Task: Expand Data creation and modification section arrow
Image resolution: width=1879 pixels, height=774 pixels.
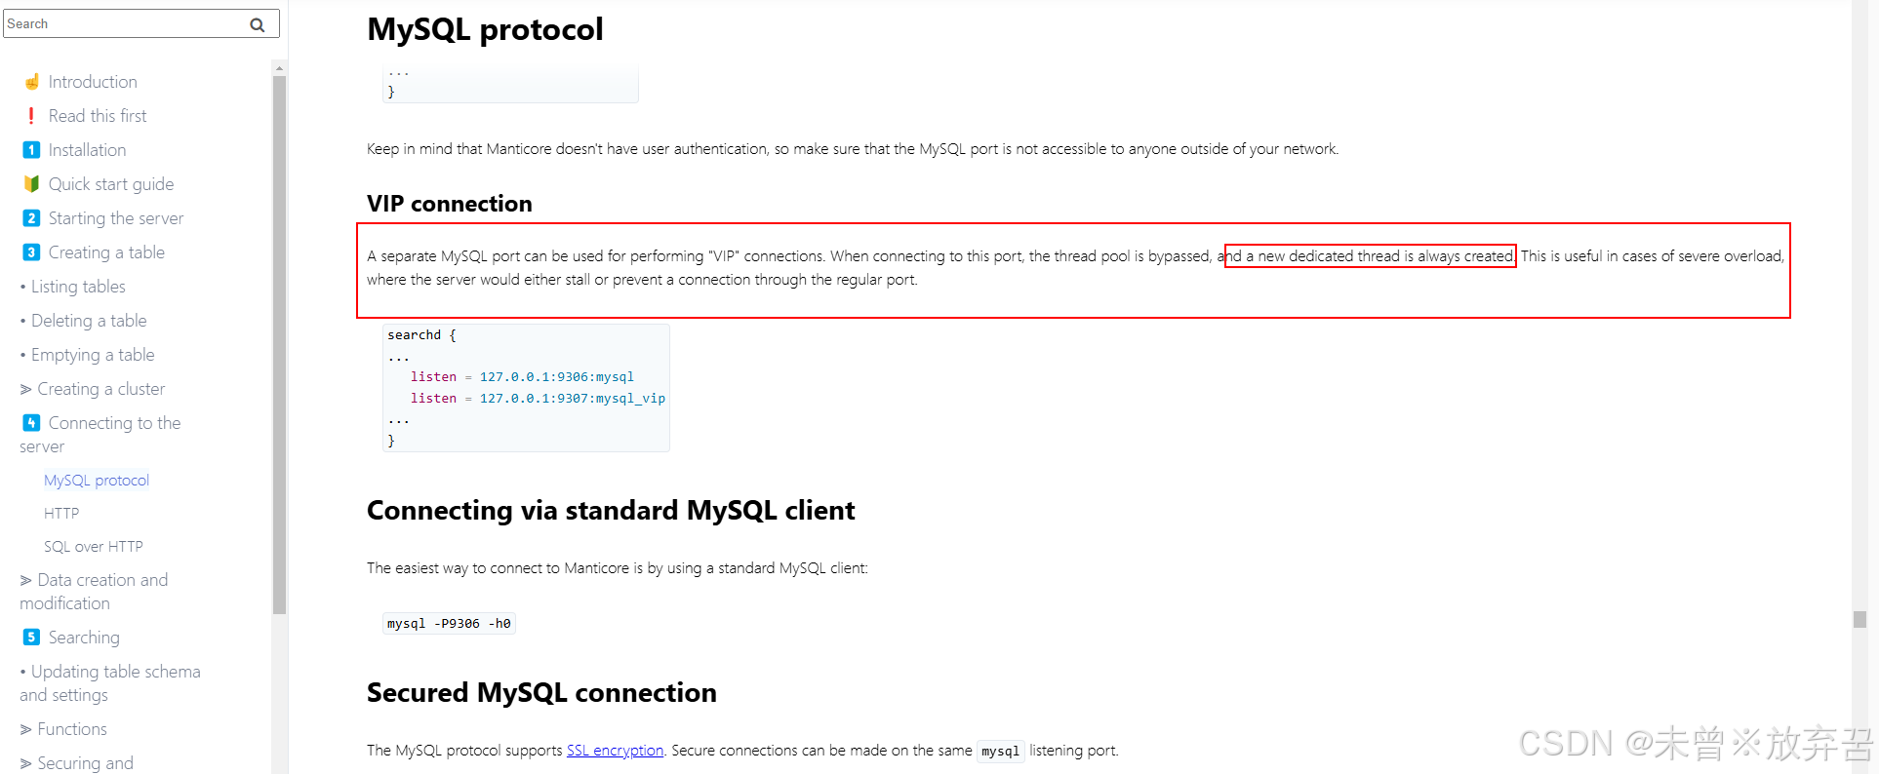Action: tap(26, 580)
